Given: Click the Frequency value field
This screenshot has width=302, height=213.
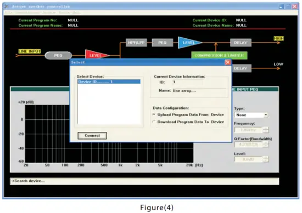Looking at the screenshot, I should [248, 130].
